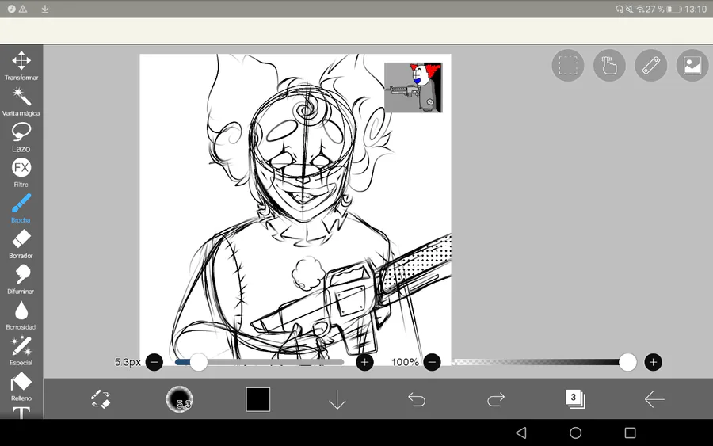Open the stabilizer hand tool

tap(609, 66)
